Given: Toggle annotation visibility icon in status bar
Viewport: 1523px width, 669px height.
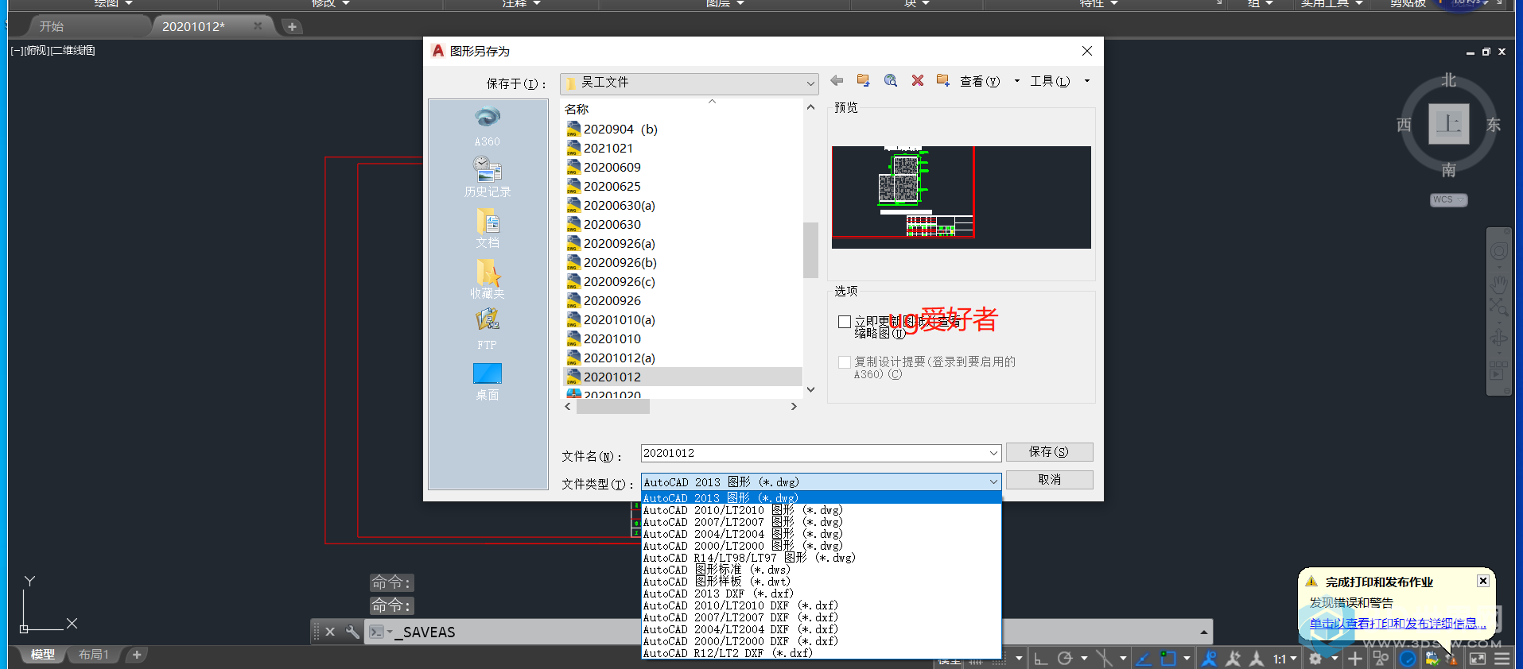Looking at the screenshot, I should pos(1209,658).
